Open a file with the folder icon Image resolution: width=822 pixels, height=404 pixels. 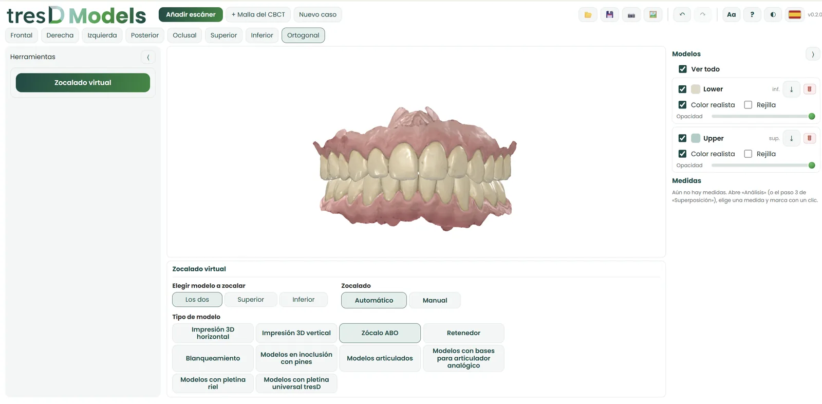tap(588, 14)
